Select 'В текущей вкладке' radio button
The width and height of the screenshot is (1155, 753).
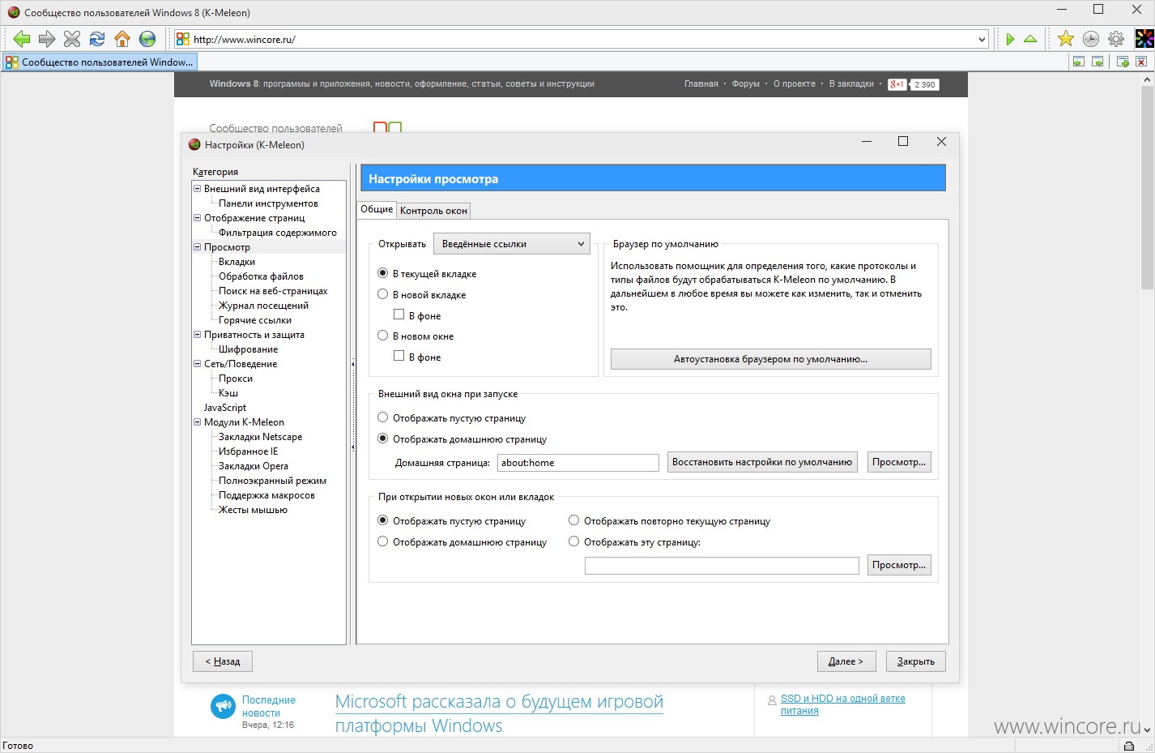click(x=383, y=273)
